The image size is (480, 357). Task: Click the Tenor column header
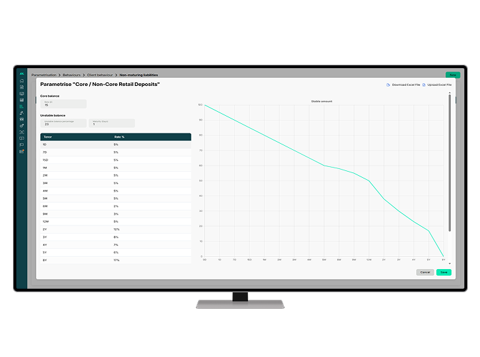coord(48,137)
